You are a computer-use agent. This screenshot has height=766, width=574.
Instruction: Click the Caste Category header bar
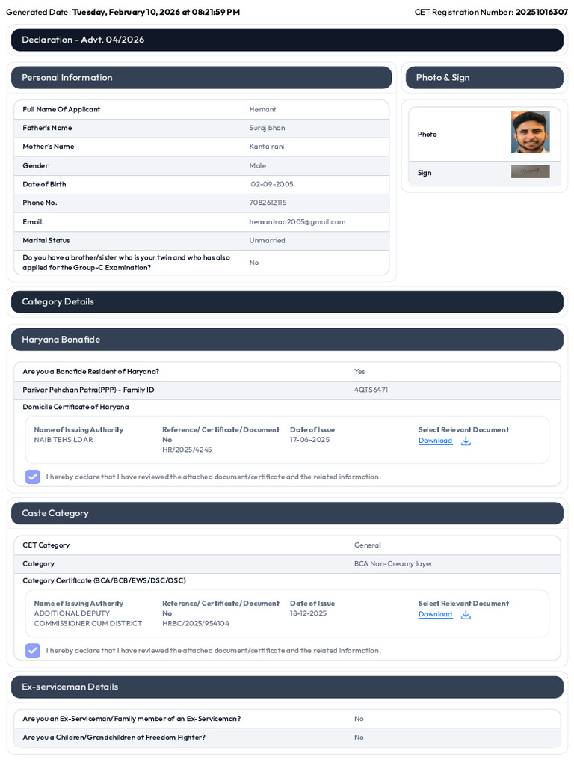coord(287,513)
